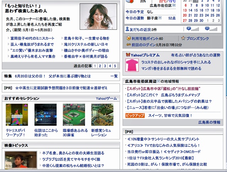Click the friends status person icon
The height and width of the screenshot is (172, 227).
point(127,29)
